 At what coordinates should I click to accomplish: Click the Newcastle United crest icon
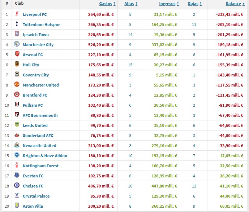pos(17,145)
